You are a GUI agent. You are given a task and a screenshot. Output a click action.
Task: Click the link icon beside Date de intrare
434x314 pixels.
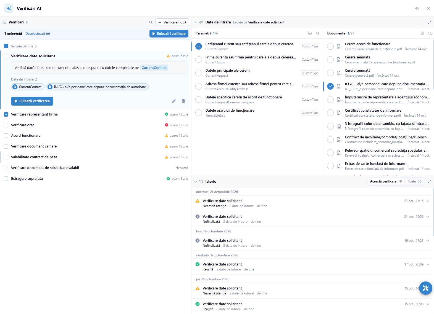coord(201,22)
